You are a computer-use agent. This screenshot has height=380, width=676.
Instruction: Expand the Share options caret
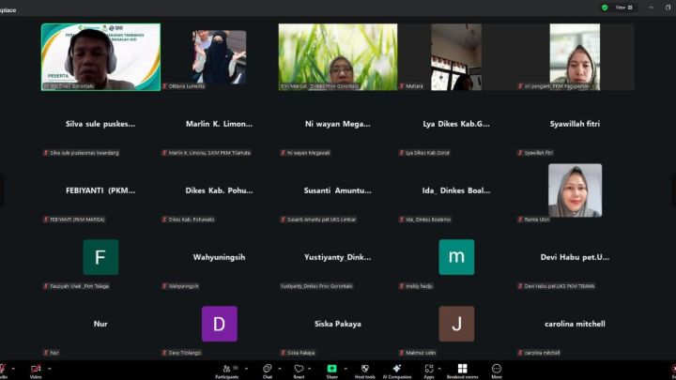tap(346, 369)
